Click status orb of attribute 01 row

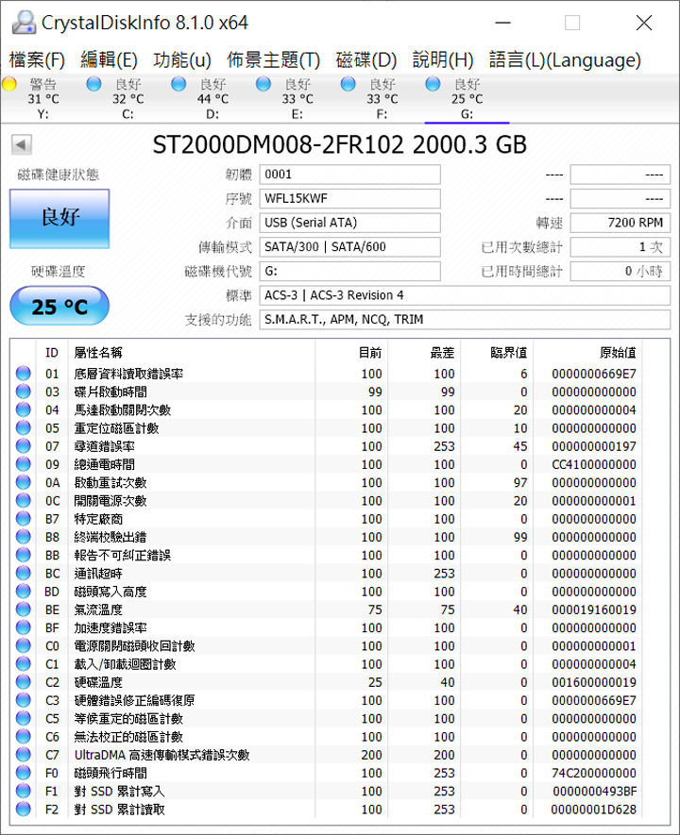(x=24, y=374)
